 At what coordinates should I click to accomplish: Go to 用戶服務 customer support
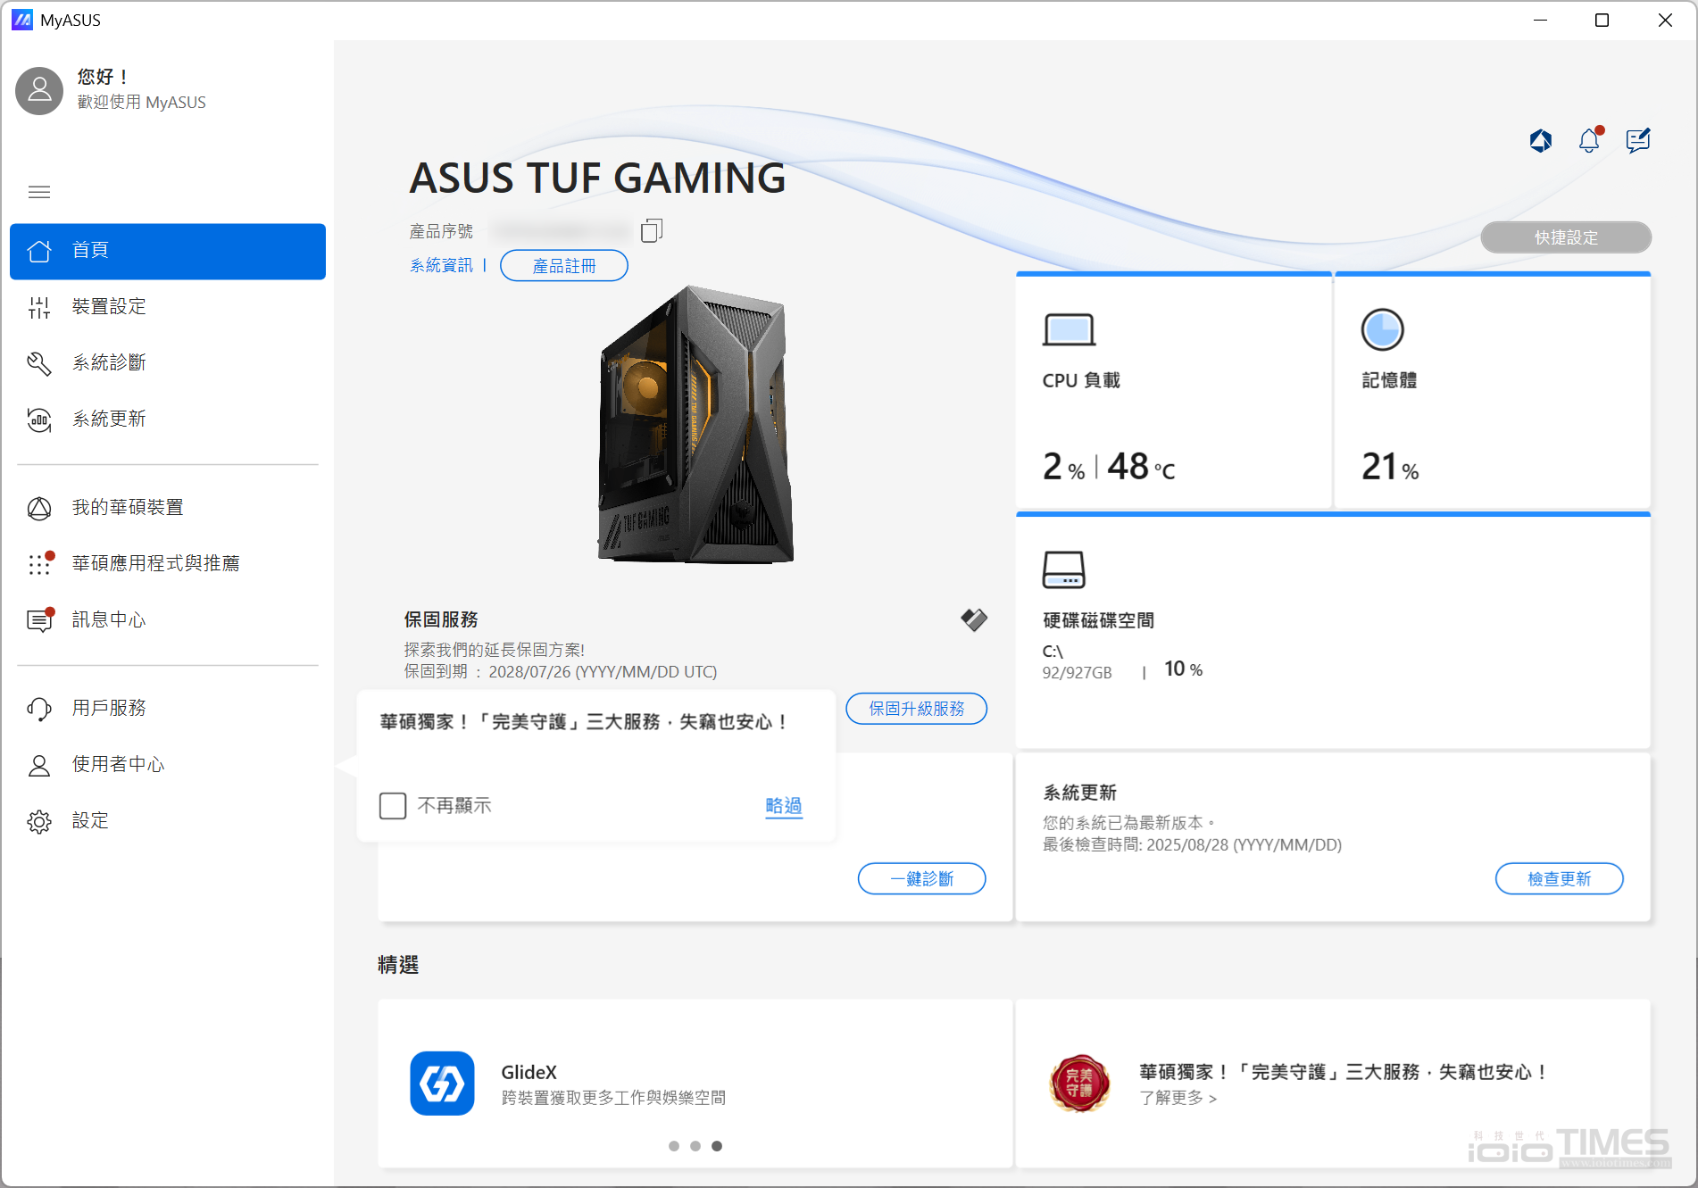pos(168,709)
